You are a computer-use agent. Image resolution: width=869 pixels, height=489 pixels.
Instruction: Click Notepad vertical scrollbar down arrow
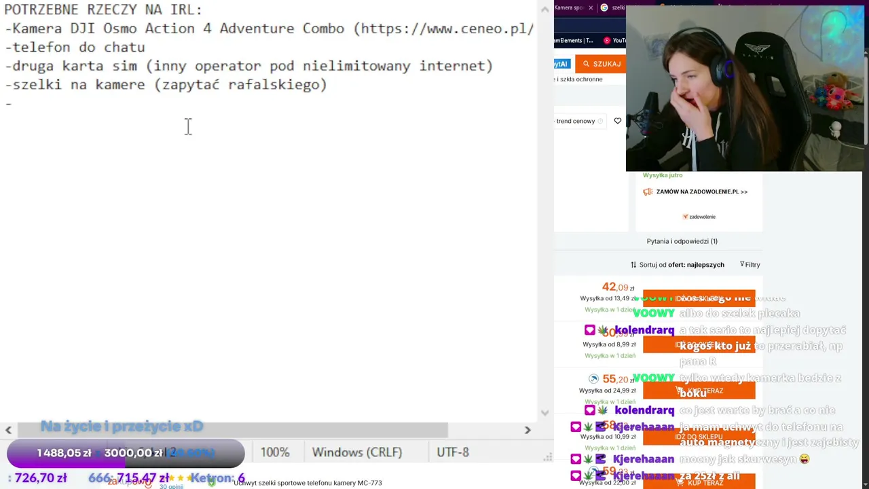click(544, 412)
